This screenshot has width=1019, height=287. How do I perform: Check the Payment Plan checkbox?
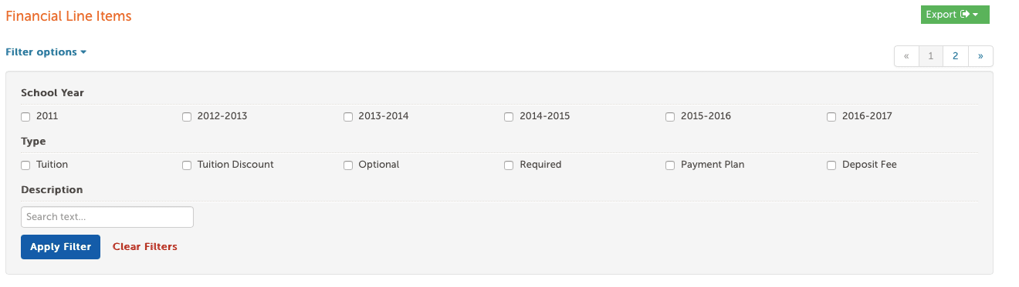click(670, 165)
